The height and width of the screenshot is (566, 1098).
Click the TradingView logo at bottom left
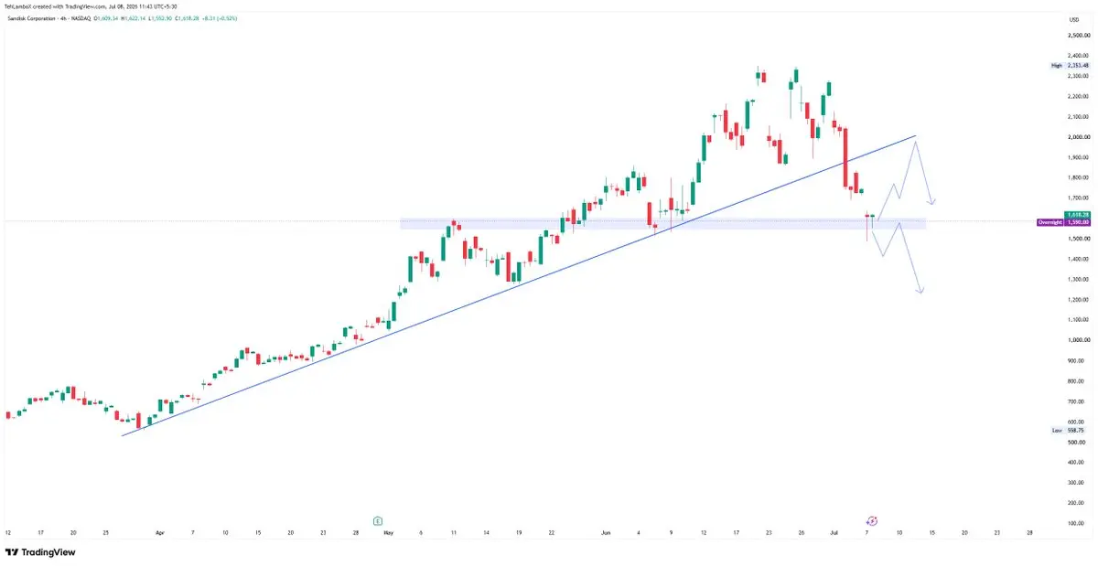click(x=40, y=552)
